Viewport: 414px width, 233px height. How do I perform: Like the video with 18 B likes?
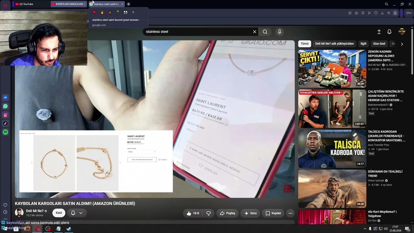pos(193,213)
